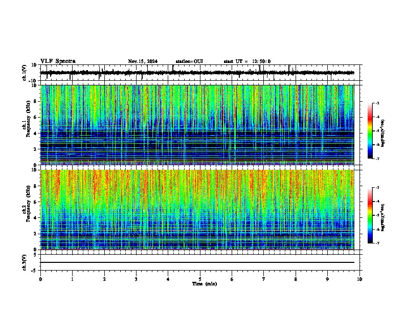Click the "4" kHz tick on ch.2 spectrogram
The height and width of the screenshot is (313, 405).
(35, 218)
